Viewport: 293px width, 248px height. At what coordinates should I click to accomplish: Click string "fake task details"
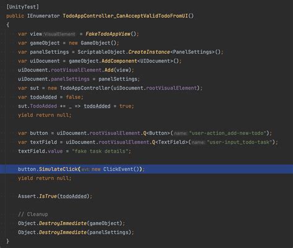tap(100, 151)
